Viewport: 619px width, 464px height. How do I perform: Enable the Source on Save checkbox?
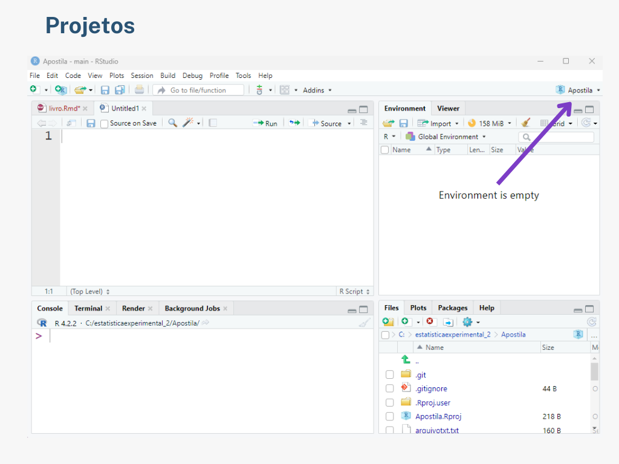(x=105, y=124)
